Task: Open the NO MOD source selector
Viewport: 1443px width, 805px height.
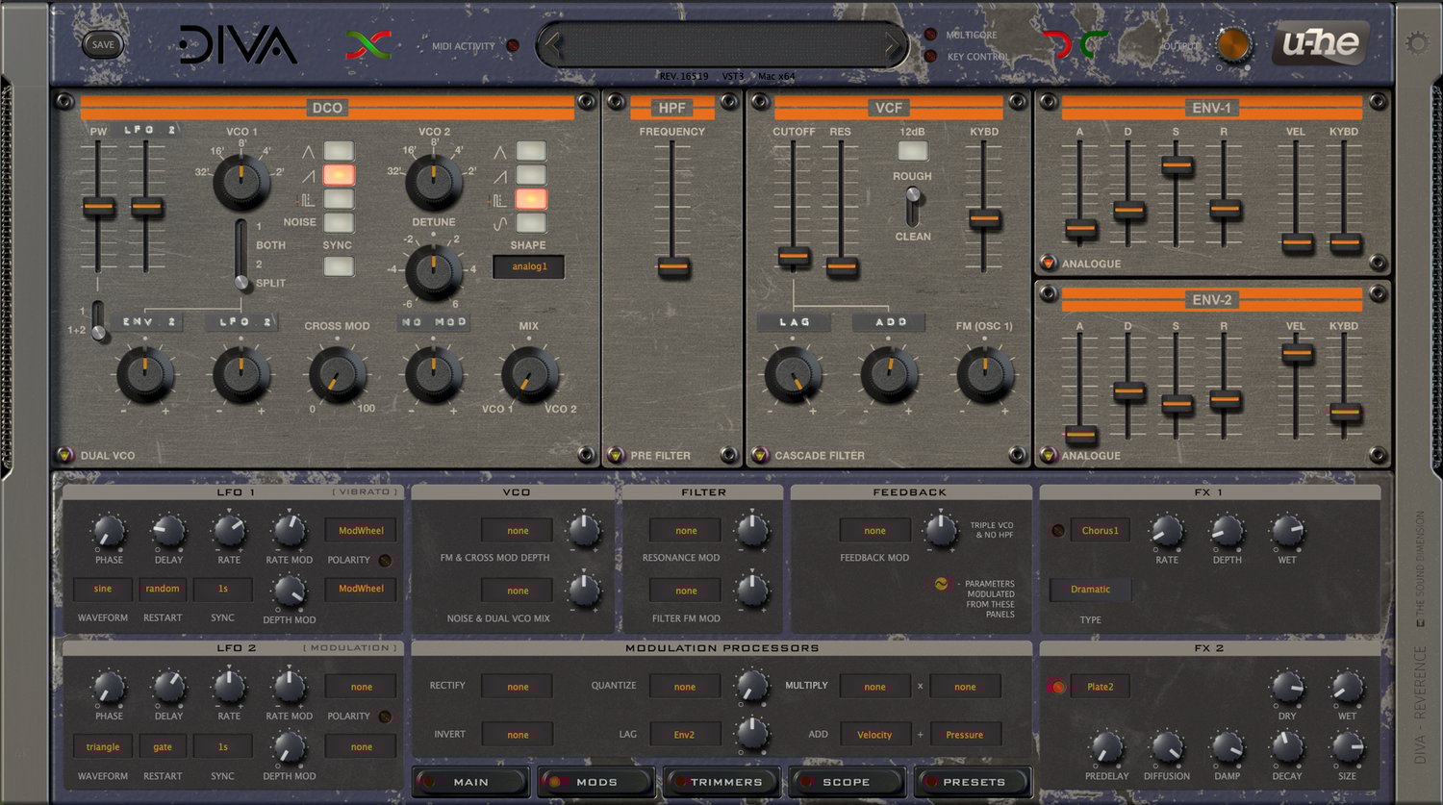Action: (x=433, y=322)
